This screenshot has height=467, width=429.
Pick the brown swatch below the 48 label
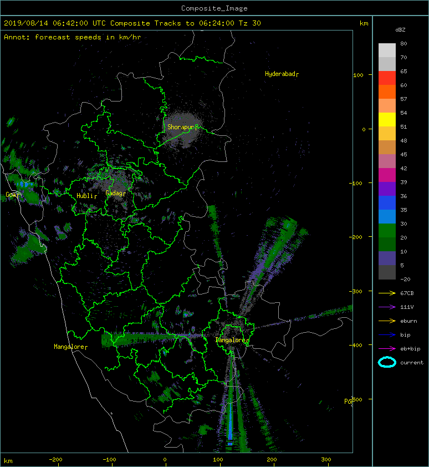(387, 147)
